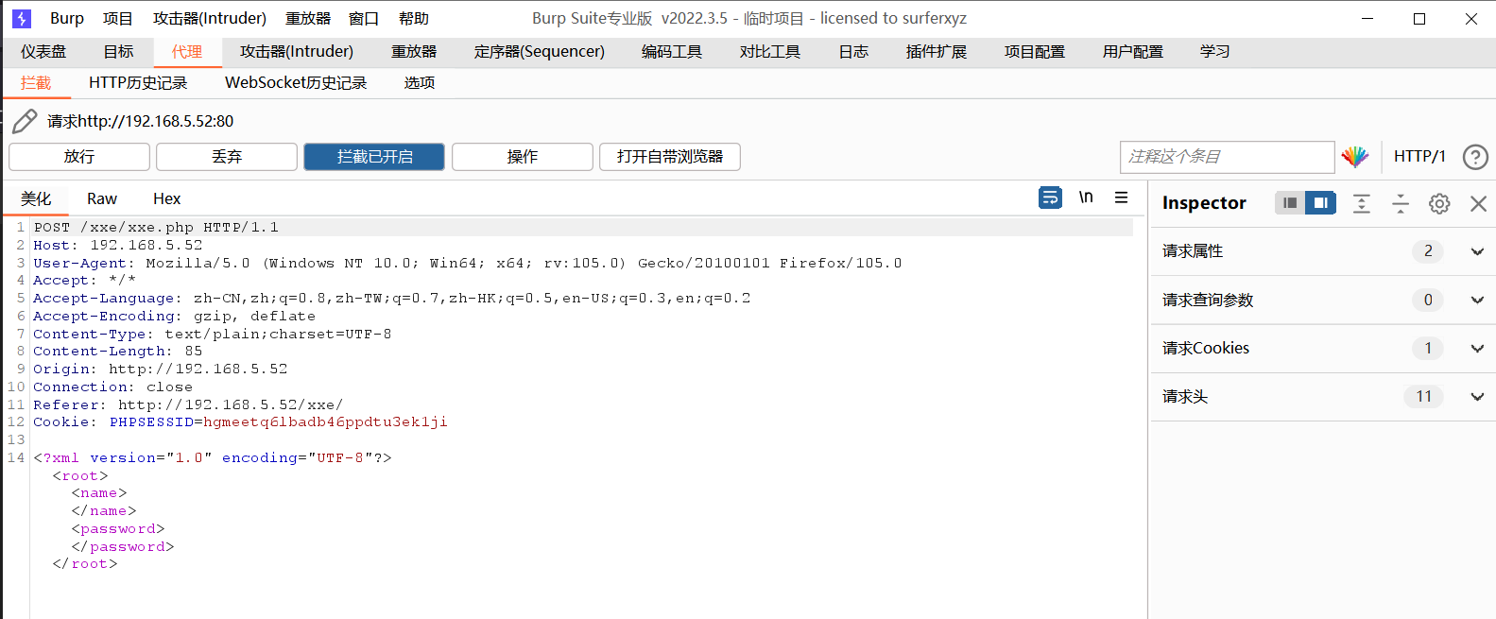Toggle the word wrap icon
This screenshot has width=1496, height=619.
point(1050,198)
